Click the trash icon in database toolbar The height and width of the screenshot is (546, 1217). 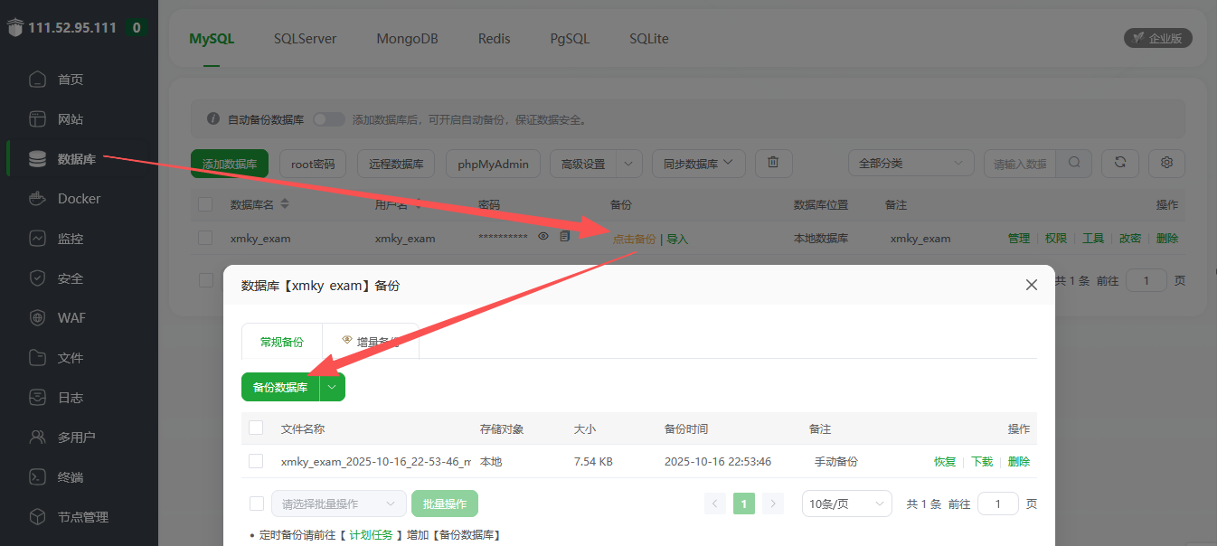tap(773, 163)
